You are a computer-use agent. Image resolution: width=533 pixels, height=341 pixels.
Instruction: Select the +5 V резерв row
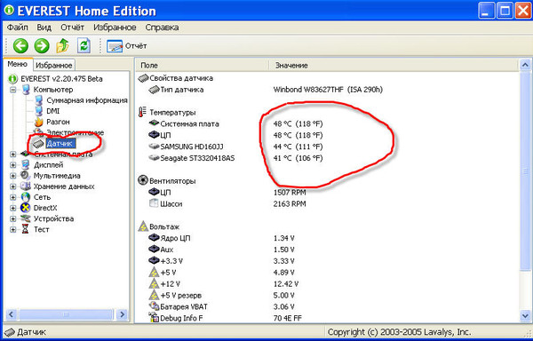pos(221,296)
